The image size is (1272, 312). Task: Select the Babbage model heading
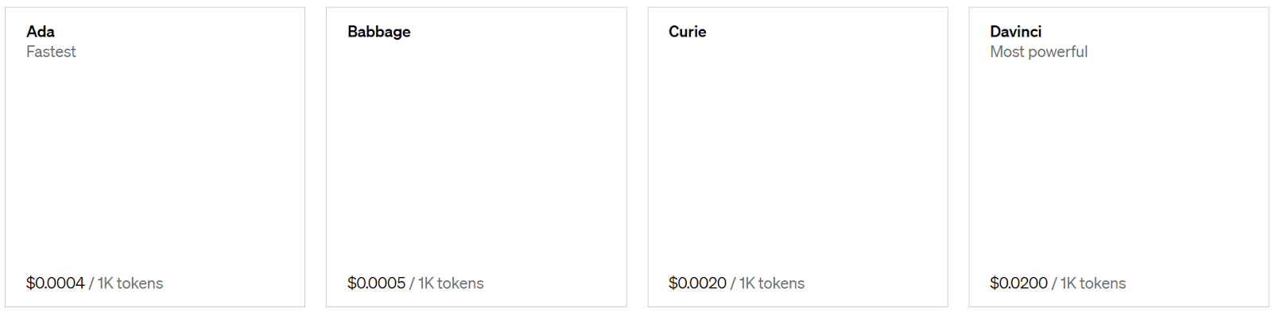379,32
